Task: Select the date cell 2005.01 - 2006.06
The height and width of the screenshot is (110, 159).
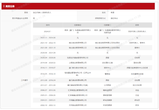Action: coord(48,95)
